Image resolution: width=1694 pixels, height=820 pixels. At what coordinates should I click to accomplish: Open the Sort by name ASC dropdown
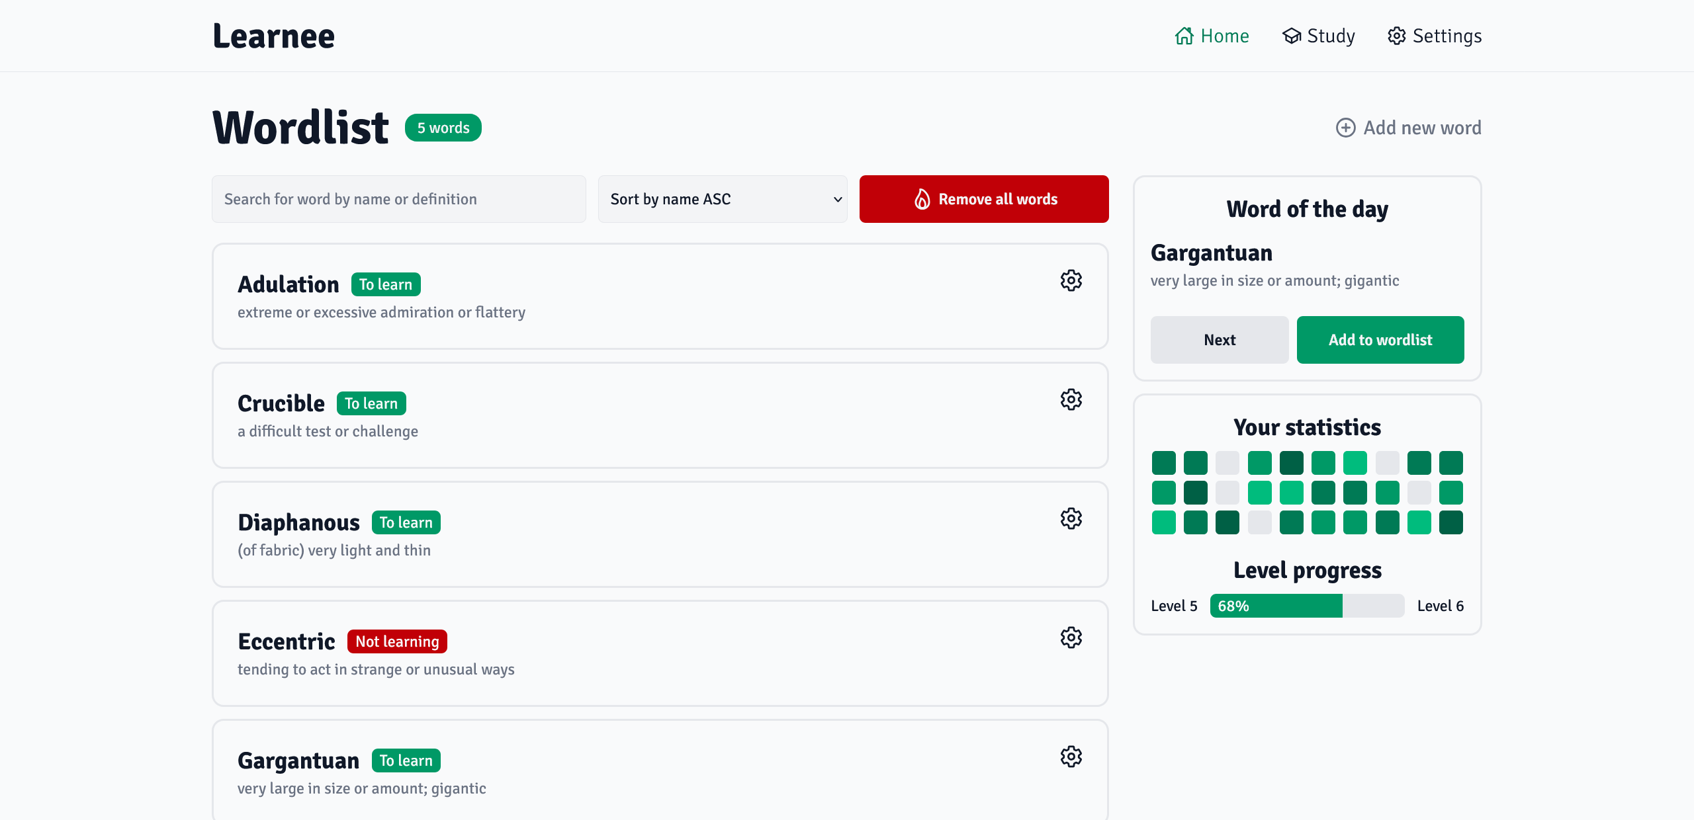(723, 199)
